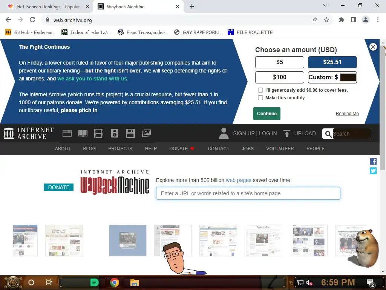
Task: Open the Web archive icon in Internet Archive nav
Action: tap(67, 133)
